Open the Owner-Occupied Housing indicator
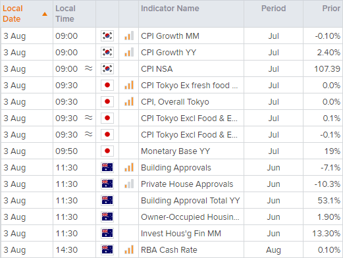The height and width of the screenshot is (258, 343). (x=190, y=217)
